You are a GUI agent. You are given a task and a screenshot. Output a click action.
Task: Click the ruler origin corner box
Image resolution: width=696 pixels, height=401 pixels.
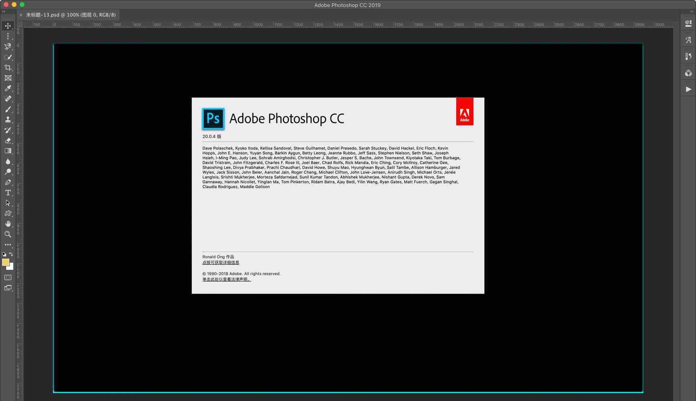[x=19, y=24]
